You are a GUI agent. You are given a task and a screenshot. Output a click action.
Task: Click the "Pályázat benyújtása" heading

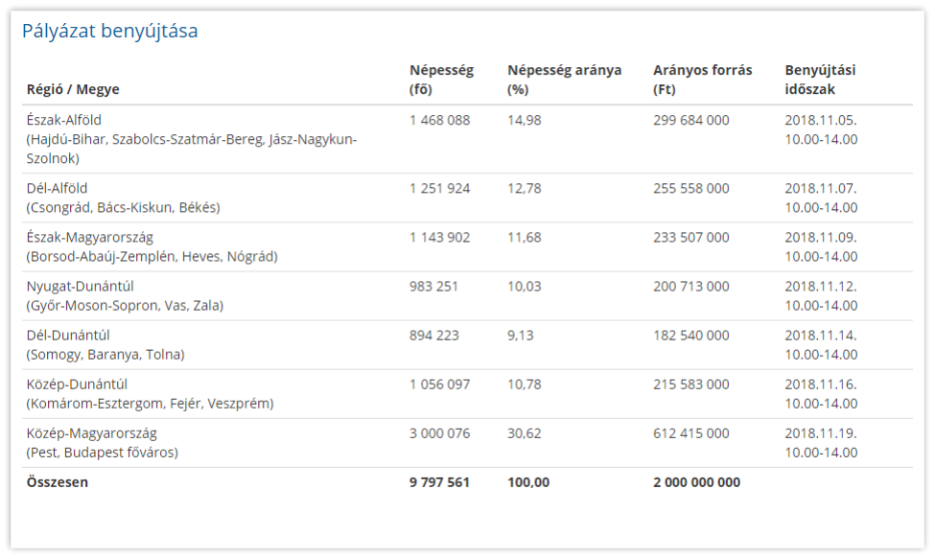(x=109, y=32)
